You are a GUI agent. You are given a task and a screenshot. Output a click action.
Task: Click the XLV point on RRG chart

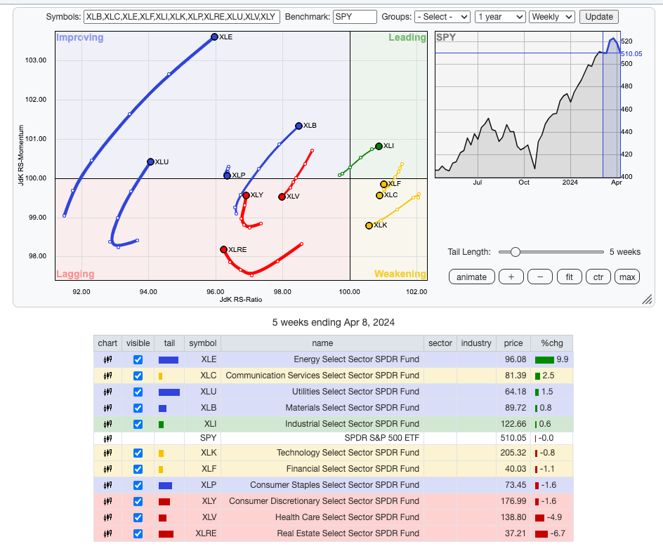click(x=282, y=197)
